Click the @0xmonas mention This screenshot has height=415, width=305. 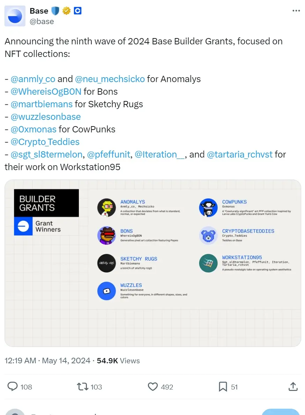34,129
